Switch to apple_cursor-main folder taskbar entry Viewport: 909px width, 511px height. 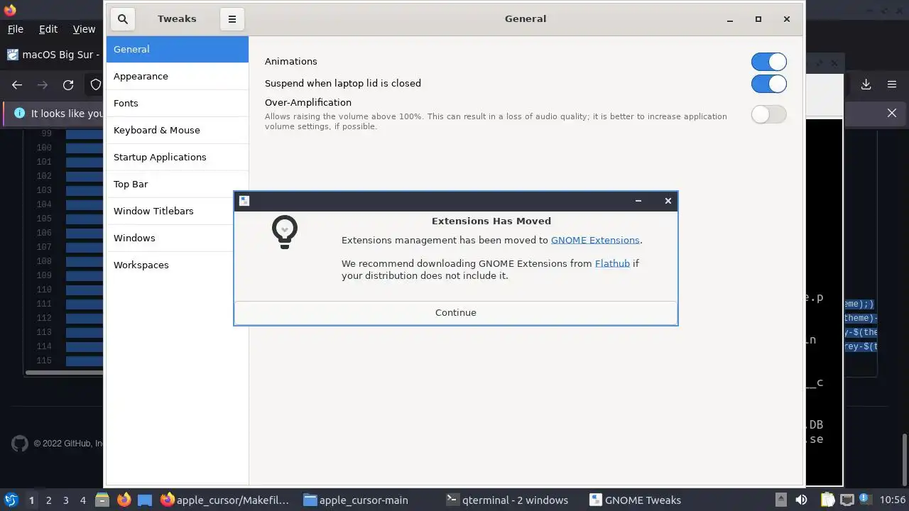(x=355, y=500)
